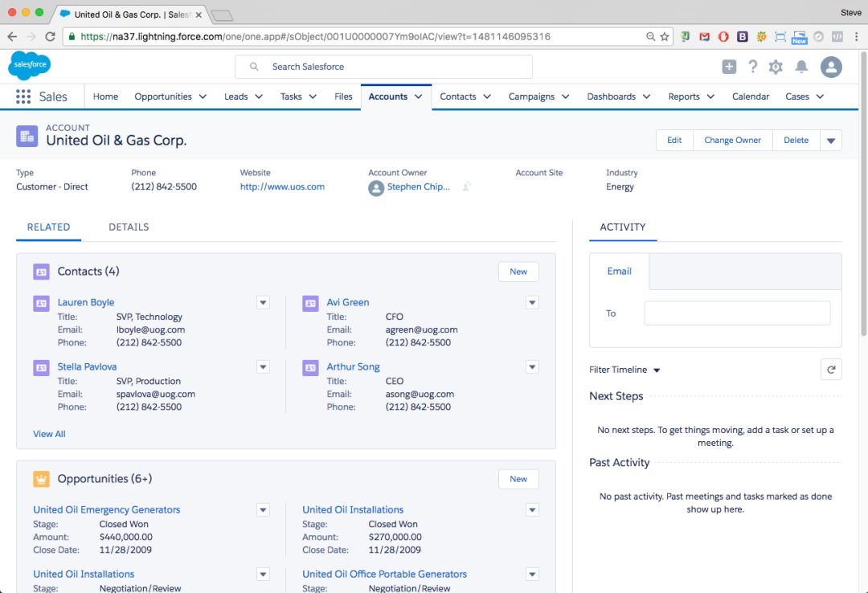Click the Change Owner button
Viewport: 868px width, 593px height.
(x=732, y=140)
